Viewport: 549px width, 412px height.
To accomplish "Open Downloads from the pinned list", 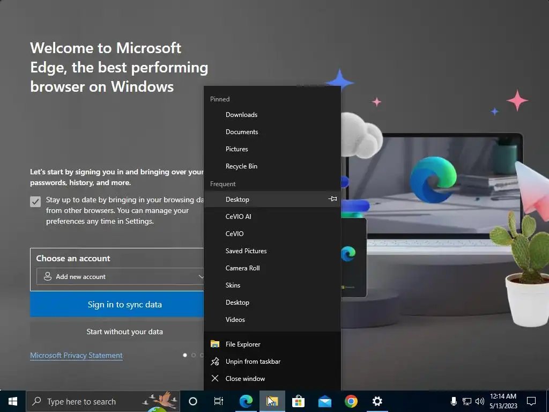I will [x=272, y=115].
